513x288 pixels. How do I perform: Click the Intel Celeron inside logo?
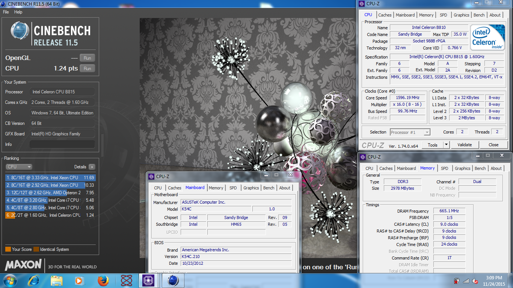click(488, 37)
